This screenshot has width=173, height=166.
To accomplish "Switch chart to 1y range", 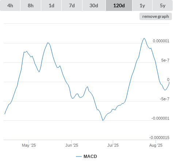I will [142, 5].
